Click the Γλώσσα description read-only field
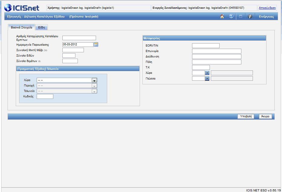This screenshot has height=192, width=282. (232, 79)
